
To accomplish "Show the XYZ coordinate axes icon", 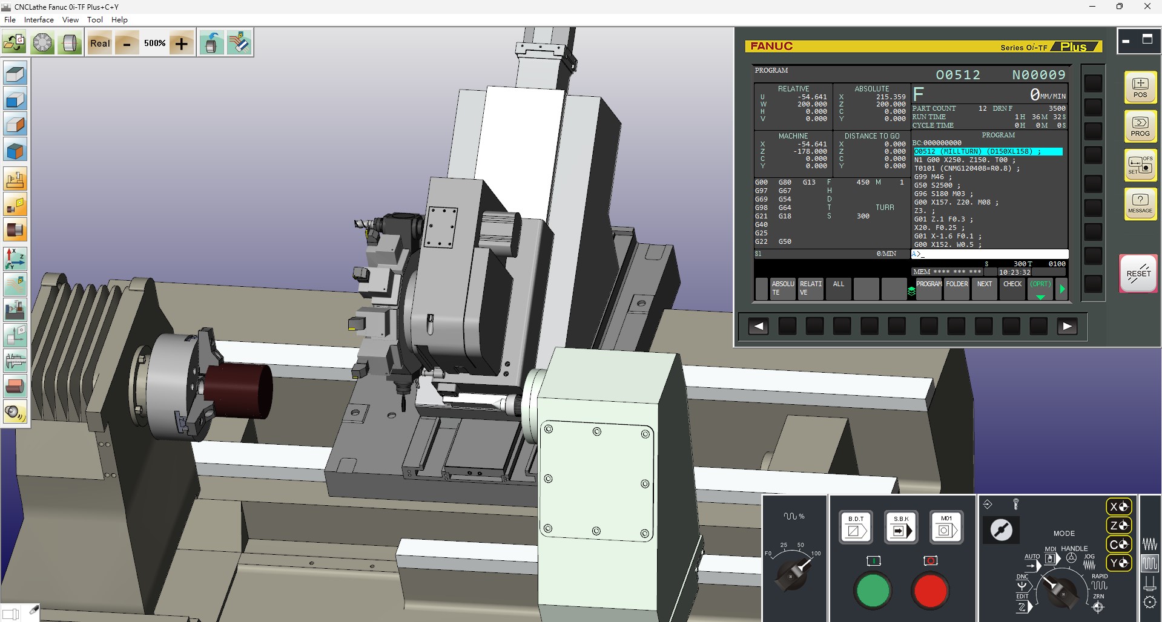I will (15, 258).
